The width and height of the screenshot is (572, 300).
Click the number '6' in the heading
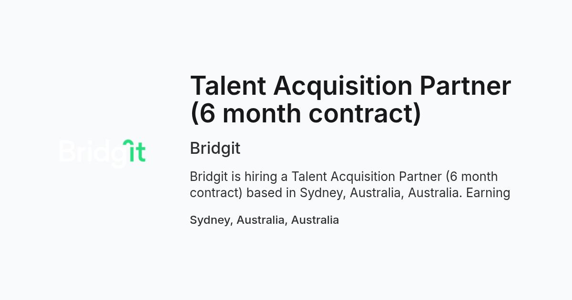coord(208,113)
